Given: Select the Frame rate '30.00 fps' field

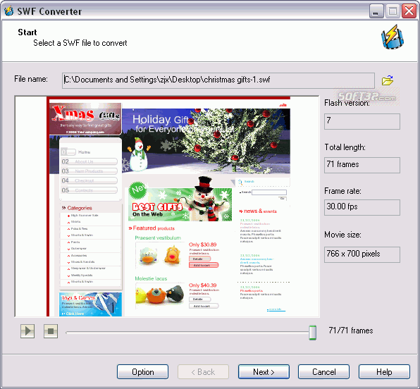Looking at the screenshot, I should click(362, 207).
